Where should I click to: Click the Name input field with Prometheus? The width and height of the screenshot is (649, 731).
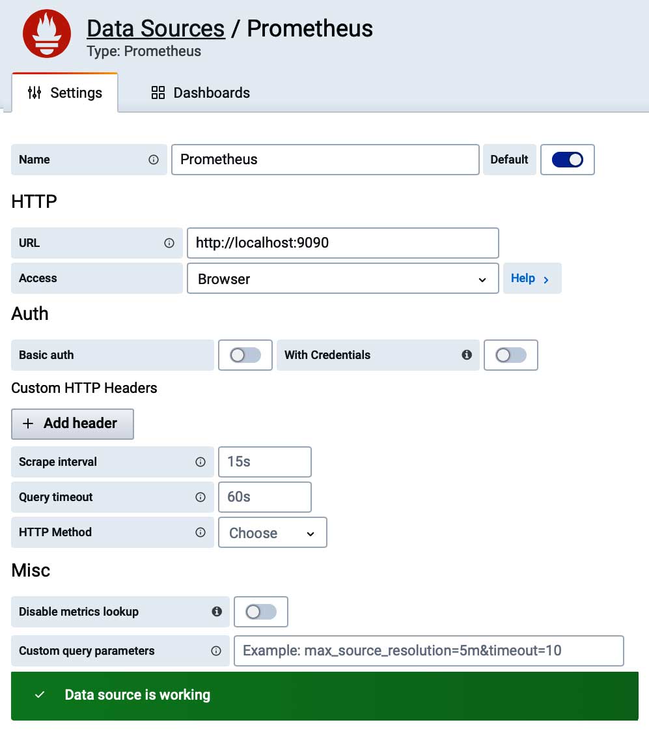tap(325, 160)
